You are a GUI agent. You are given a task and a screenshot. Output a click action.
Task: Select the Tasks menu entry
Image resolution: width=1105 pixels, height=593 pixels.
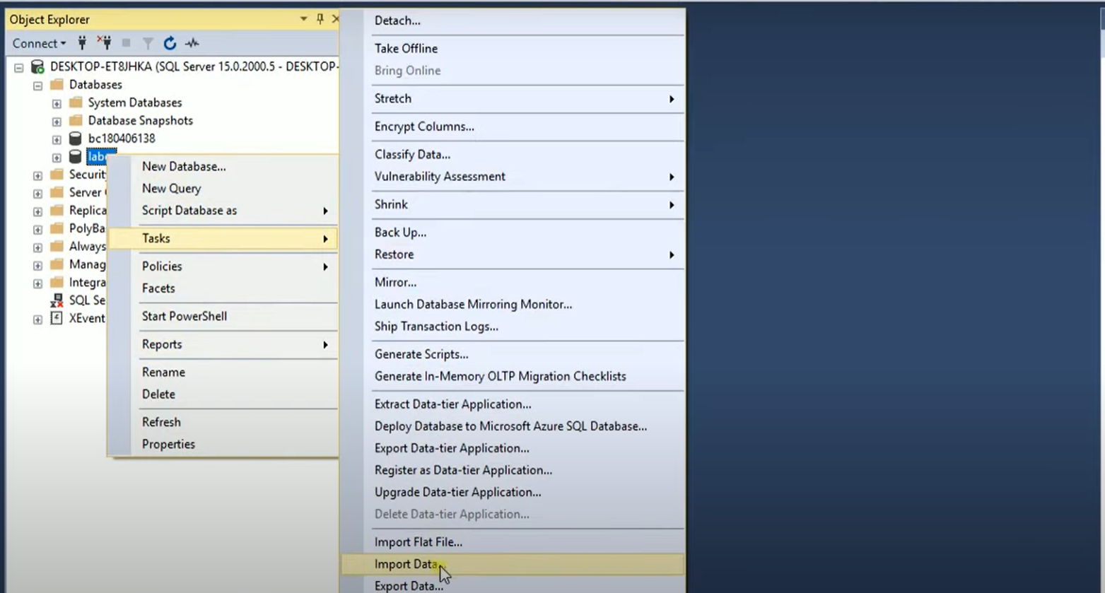[223, 238]
